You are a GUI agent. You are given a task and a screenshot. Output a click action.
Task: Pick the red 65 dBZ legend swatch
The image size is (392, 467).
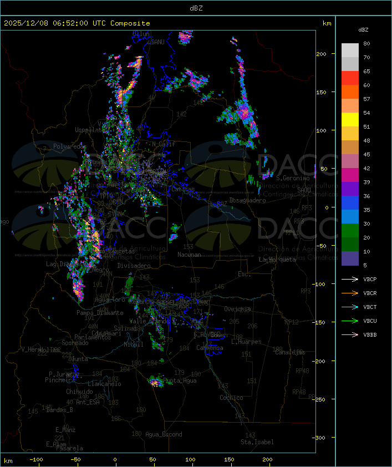(x=350, y=78)
